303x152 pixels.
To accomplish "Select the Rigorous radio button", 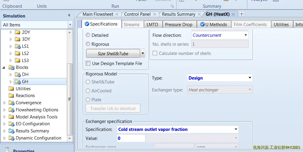I will pos(88,44).
